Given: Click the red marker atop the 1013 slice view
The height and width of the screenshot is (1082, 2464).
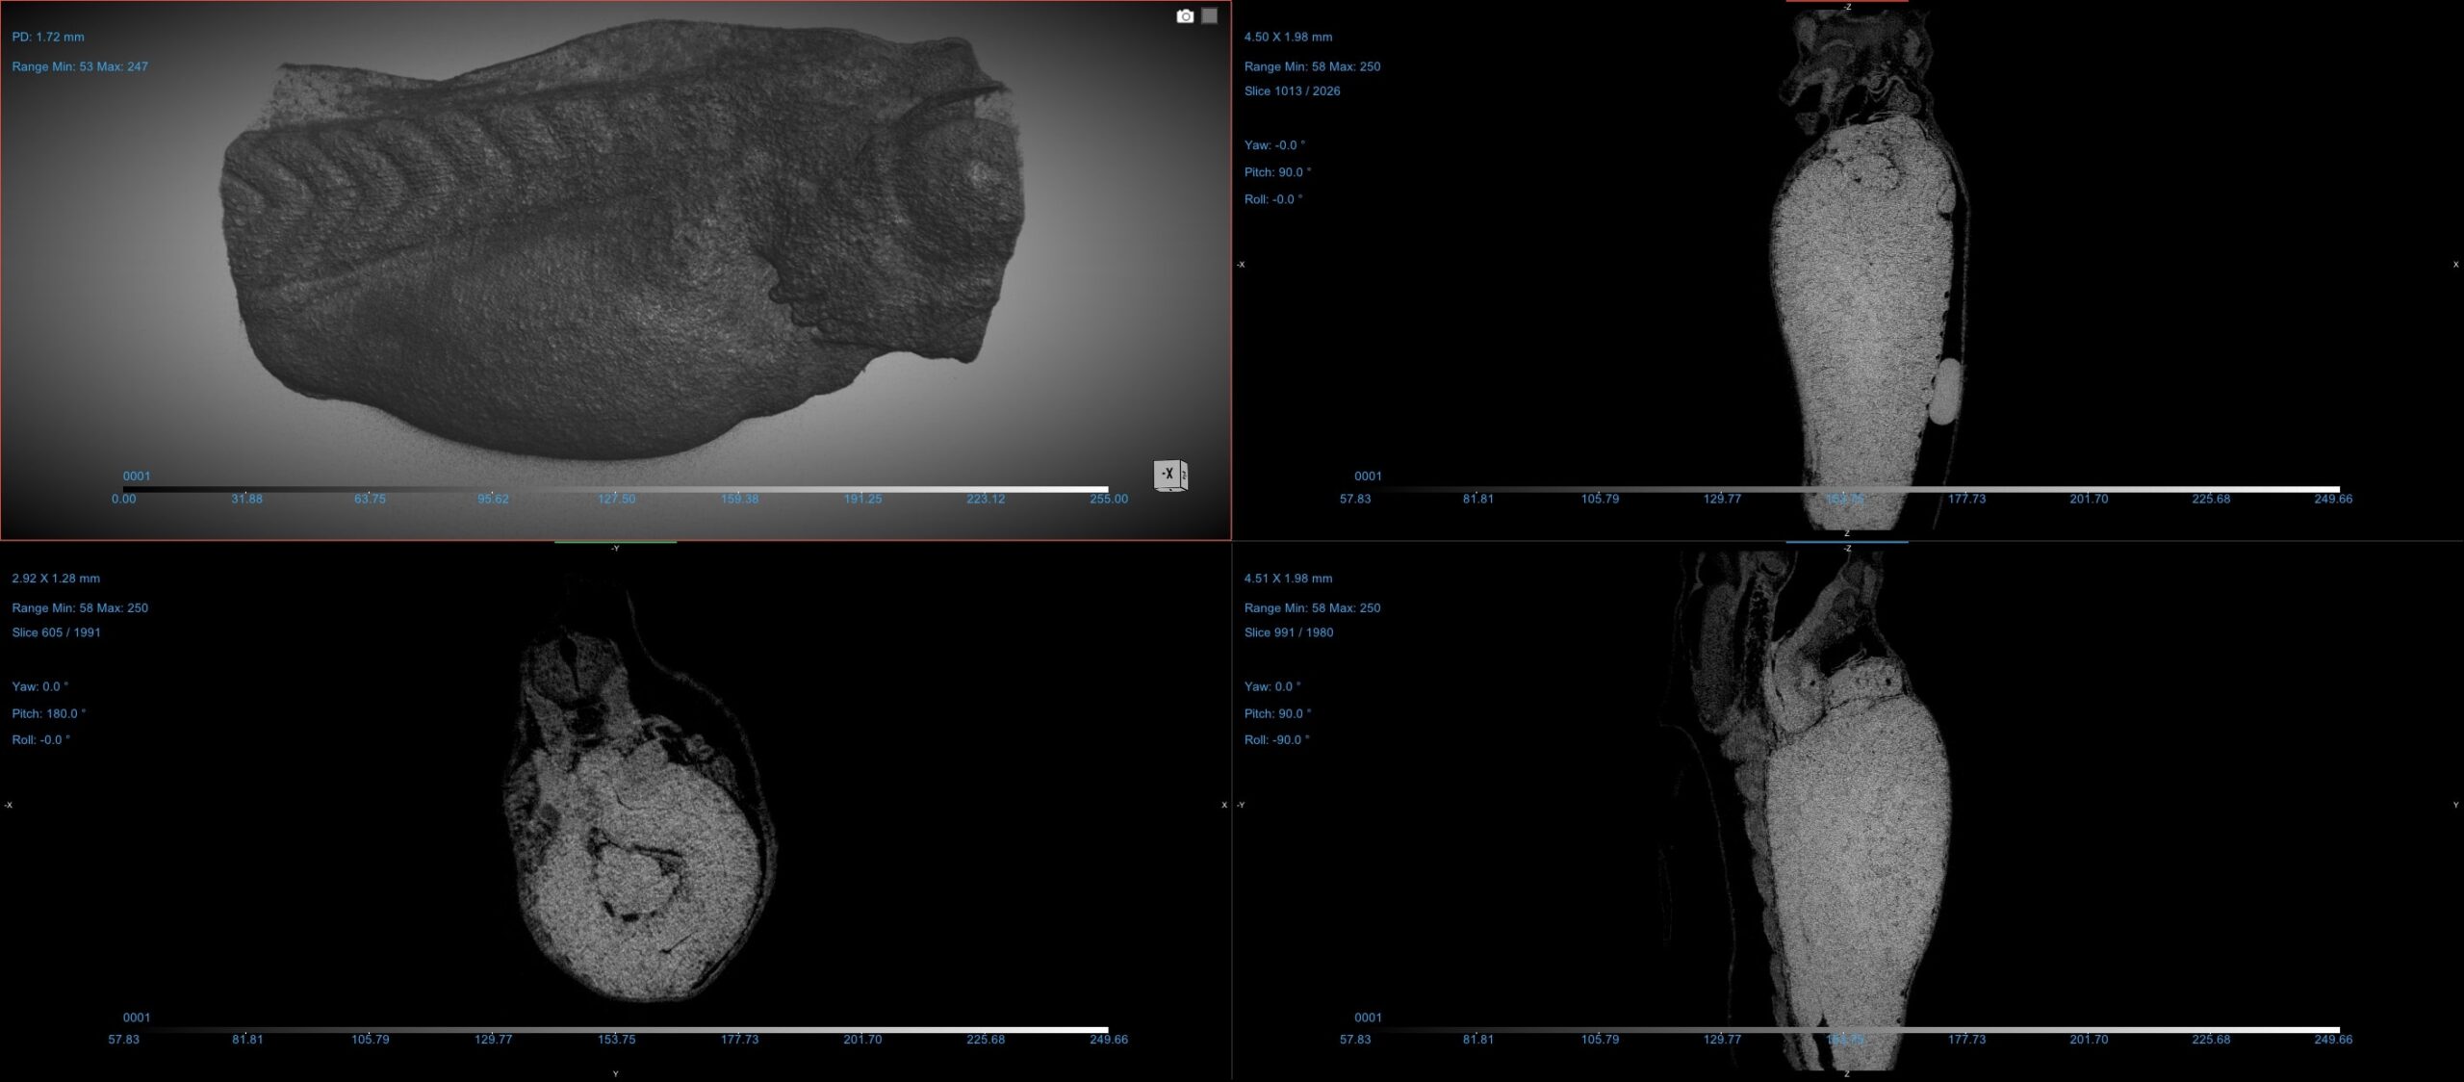Looking at the screenshot, I should coord(1846,2).
